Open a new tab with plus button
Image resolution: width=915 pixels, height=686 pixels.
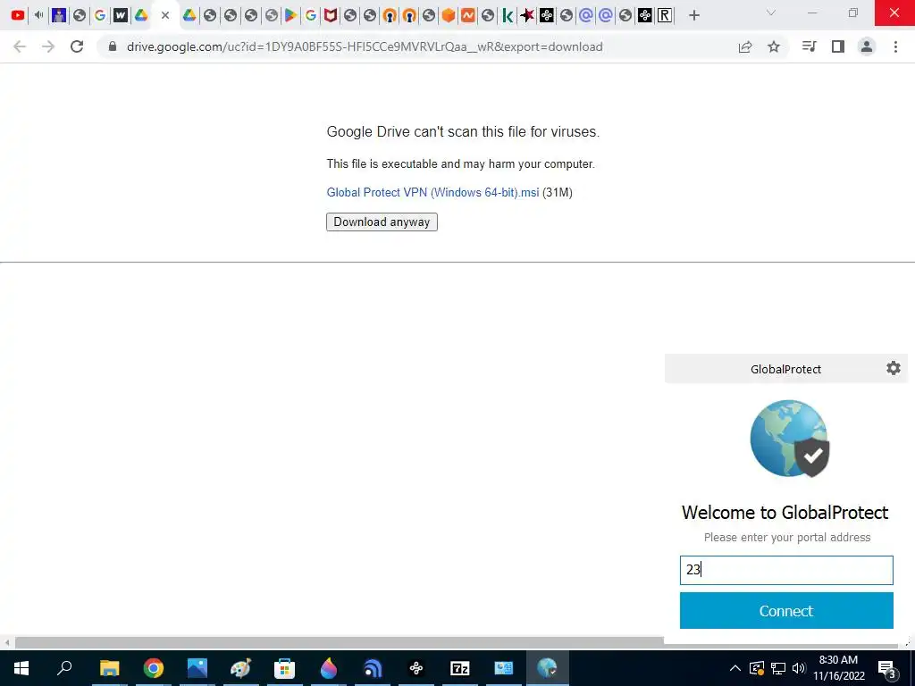693,16
